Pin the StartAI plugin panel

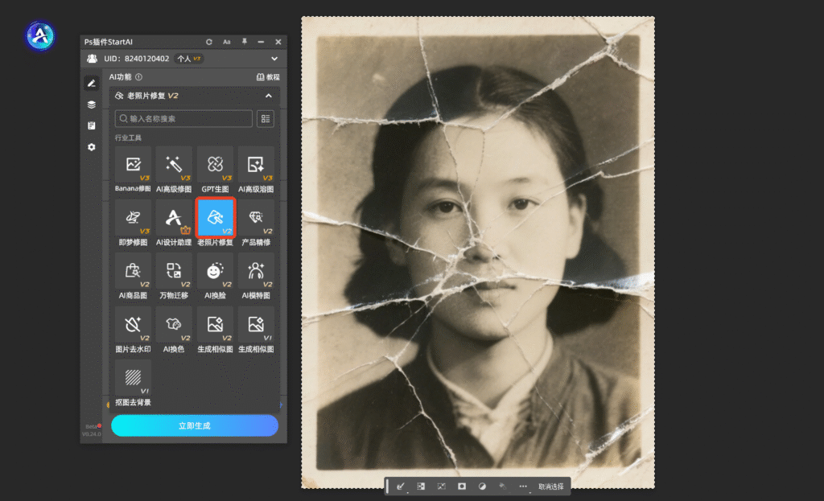[x=244, y=42]
